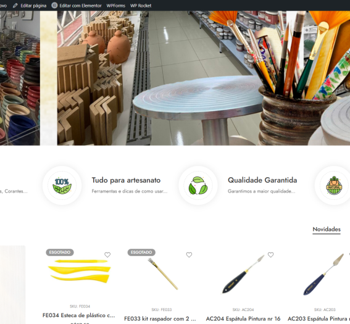
Task: Add FE034 Esteca to wishlist heart
Action: click(107, 255)
